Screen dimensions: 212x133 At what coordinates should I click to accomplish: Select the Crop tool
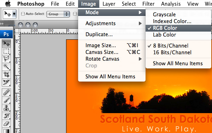(6, 74)
